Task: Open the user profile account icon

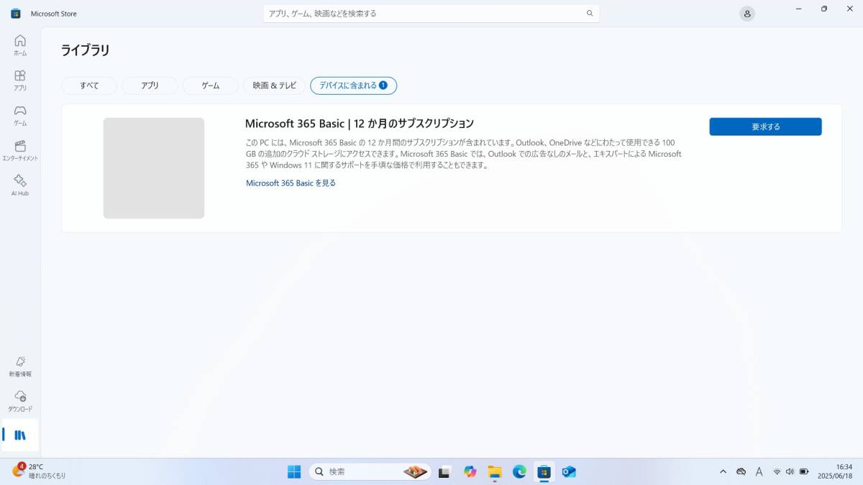Action: [747, 14]
